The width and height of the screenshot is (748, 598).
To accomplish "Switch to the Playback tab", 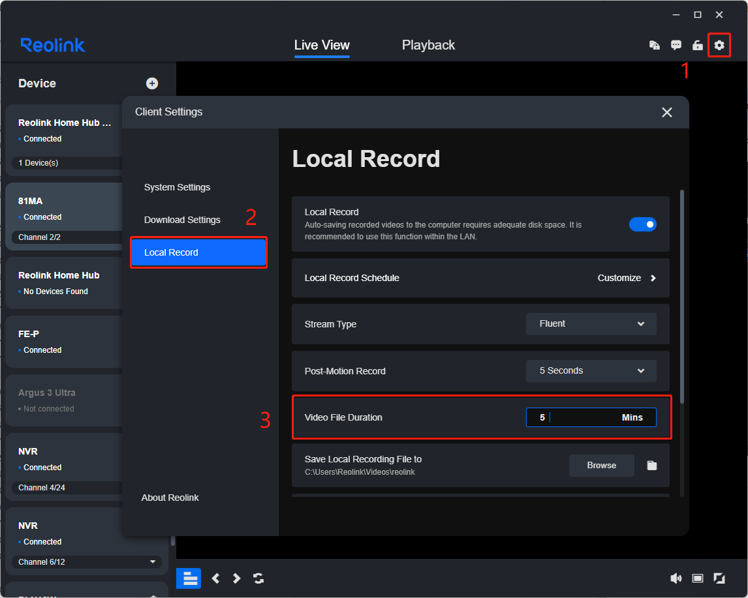I will click(428, 45).
